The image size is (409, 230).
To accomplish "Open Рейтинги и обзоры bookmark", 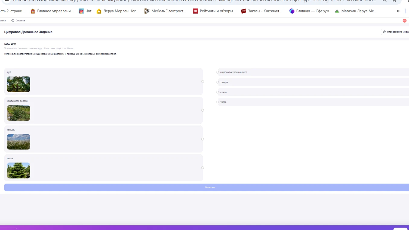I will coord(214,11).
